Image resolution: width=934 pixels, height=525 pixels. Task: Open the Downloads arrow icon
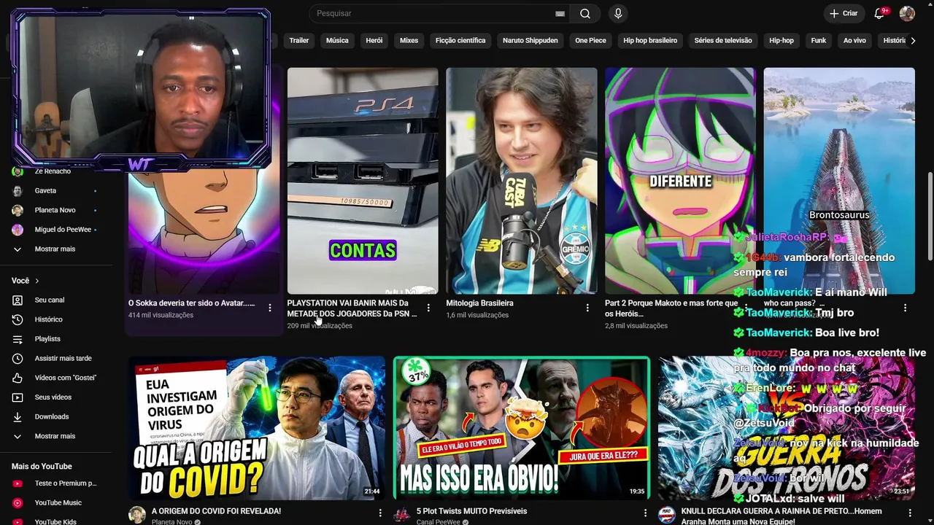coord(18,417)
